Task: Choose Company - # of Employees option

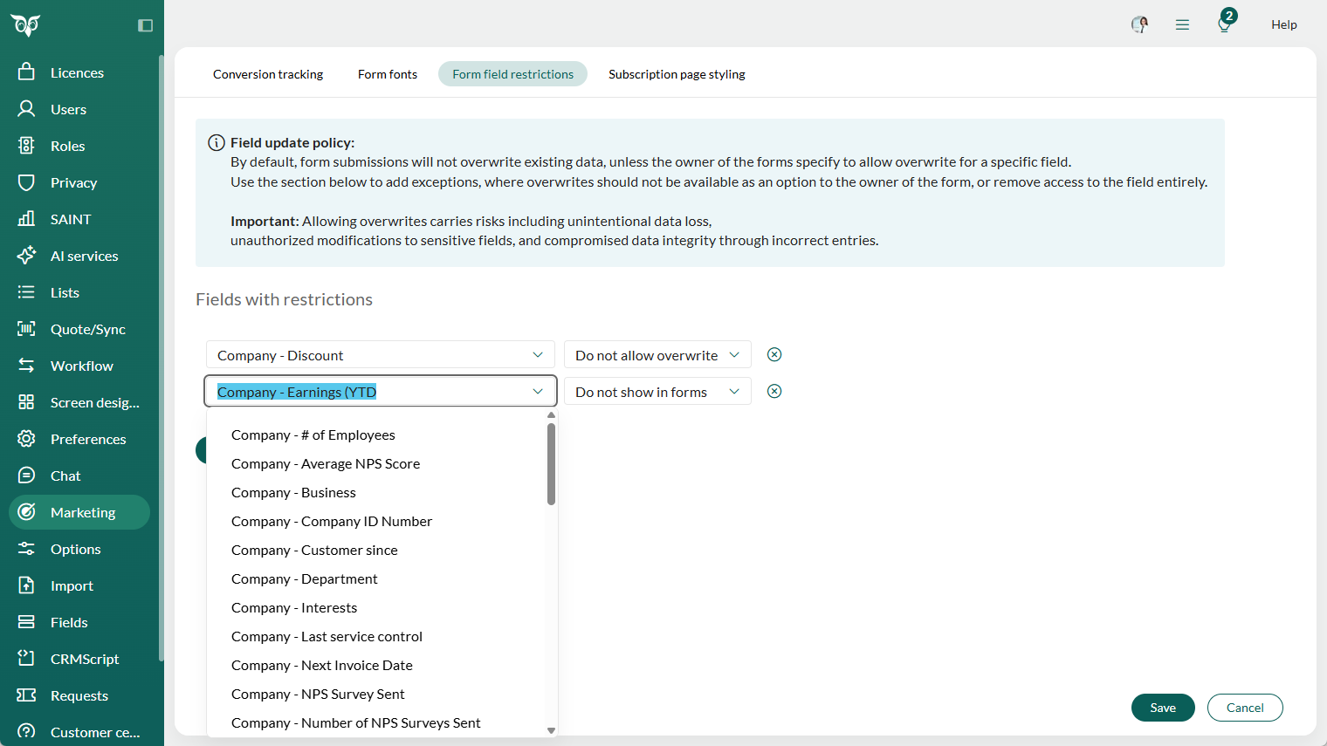Action: pos(376,435)
